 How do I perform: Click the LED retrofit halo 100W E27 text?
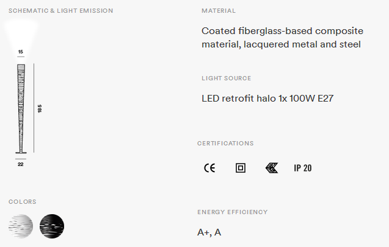click(x=267, y=99)
